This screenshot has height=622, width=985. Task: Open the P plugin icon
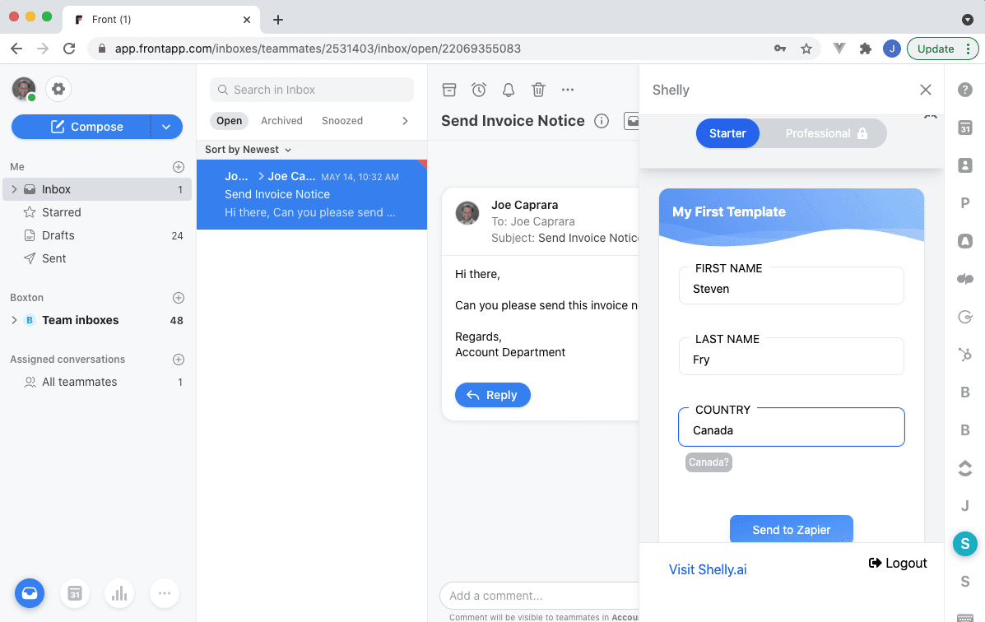965,203
